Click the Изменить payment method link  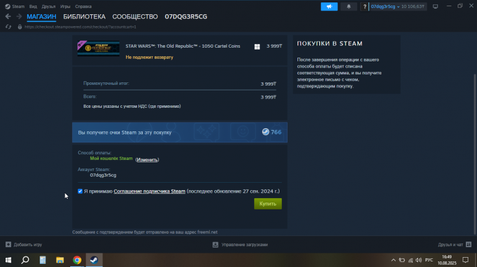point(147,160)
